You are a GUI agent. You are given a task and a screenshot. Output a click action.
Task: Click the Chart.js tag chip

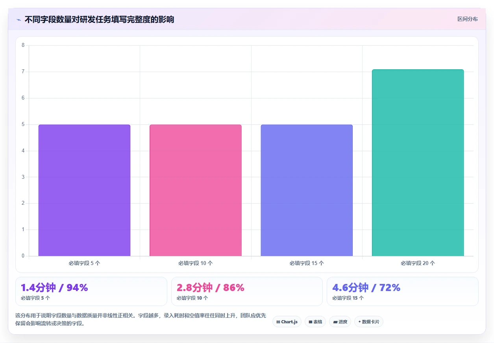(287, 322)
